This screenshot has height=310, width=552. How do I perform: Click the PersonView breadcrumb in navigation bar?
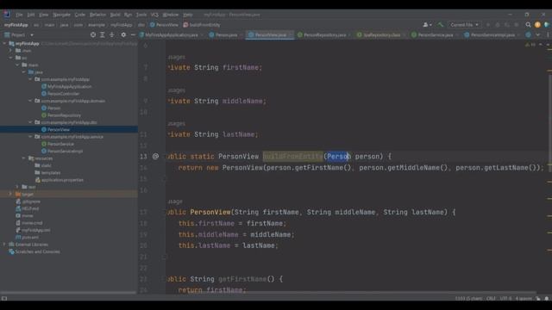pos(164,25)
